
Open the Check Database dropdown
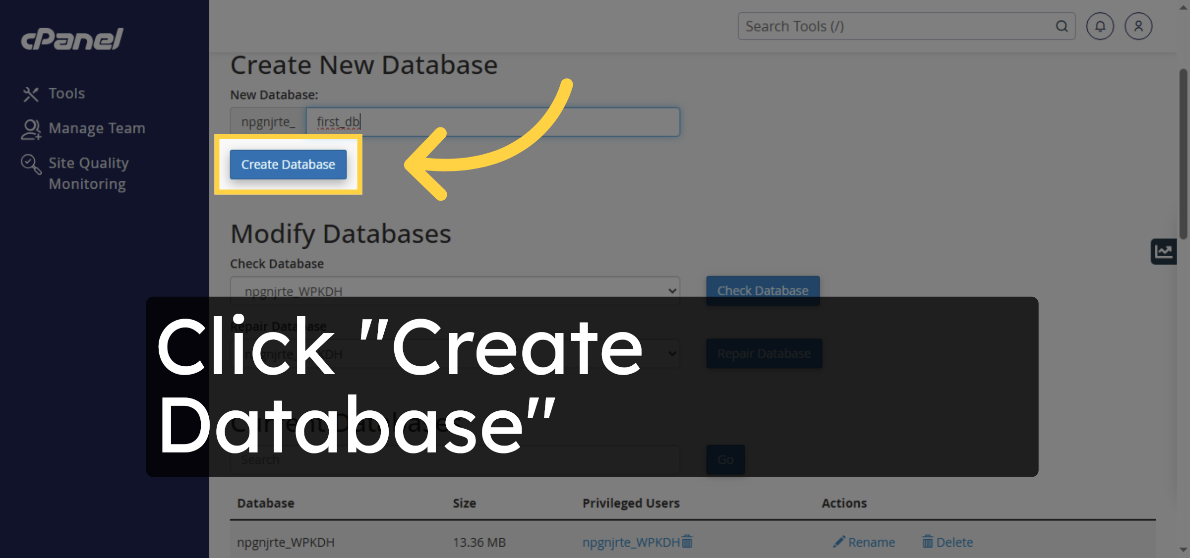(x=454, y=291)
